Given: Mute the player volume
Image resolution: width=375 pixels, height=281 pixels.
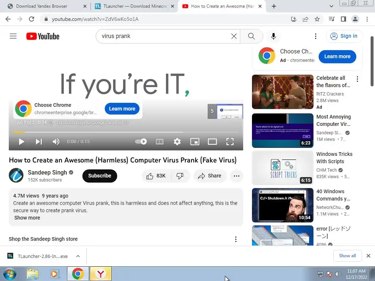Looking at the screenshot, I should [56, 142].
